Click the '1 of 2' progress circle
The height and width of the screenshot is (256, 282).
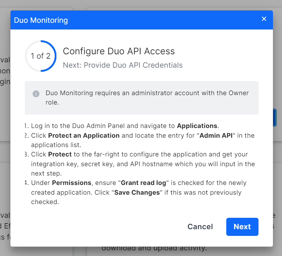[41, 56]
